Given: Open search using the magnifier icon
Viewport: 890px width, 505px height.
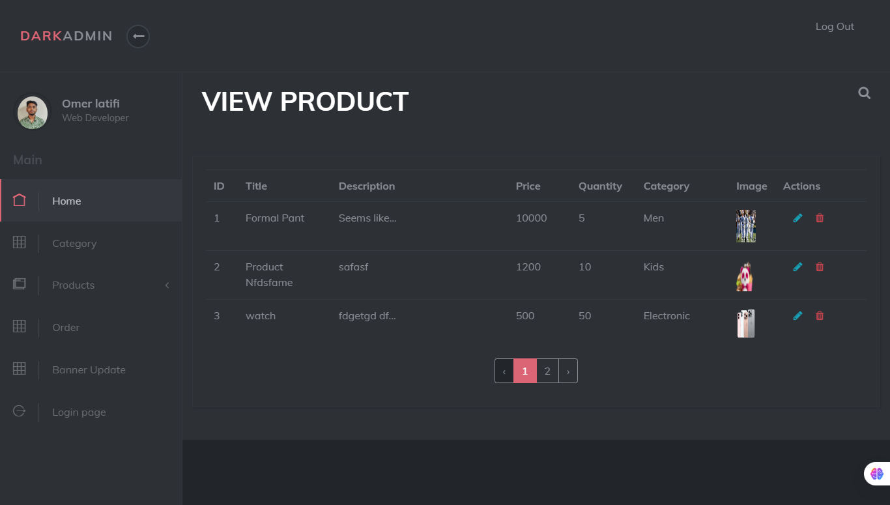Looking at the screenshot, I should tap(864, 93).
